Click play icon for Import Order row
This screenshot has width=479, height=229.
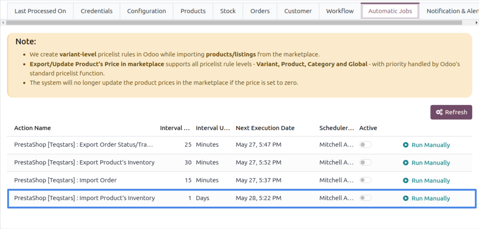pyautogui.click(x=406, y=180)
